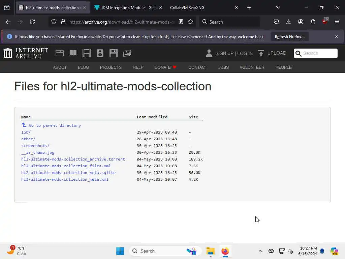Image resolution: width=345 pixels, height=259 pixels.
Task: Open the collection_meta.sqlite link
Action: tap(68, 173)
